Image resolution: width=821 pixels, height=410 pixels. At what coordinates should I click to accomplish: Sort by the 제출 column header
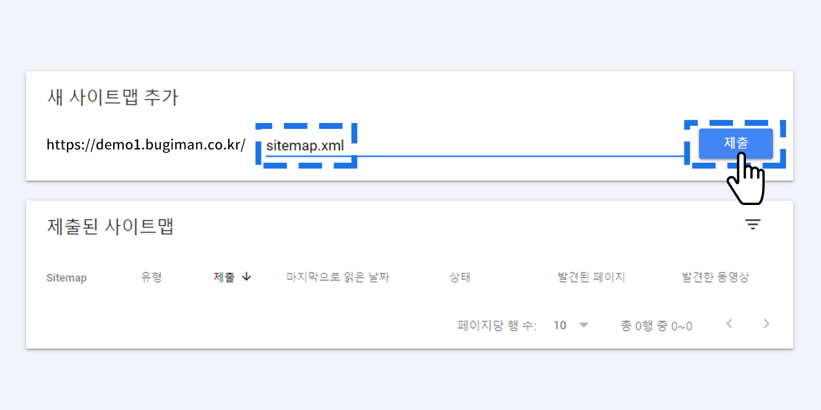pyautogui.click(x=224, y=277)
